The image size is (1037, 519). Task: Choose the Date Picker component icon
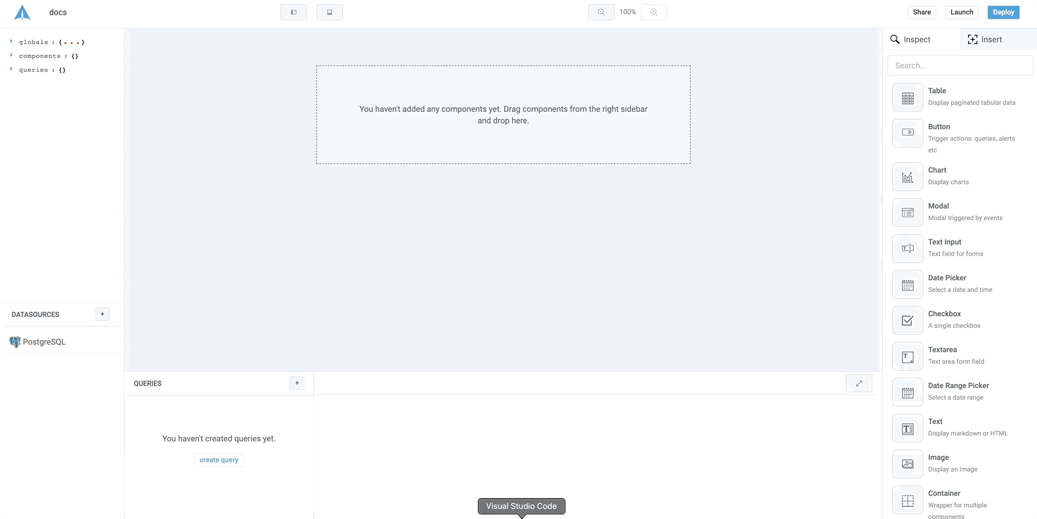point(907,284)
